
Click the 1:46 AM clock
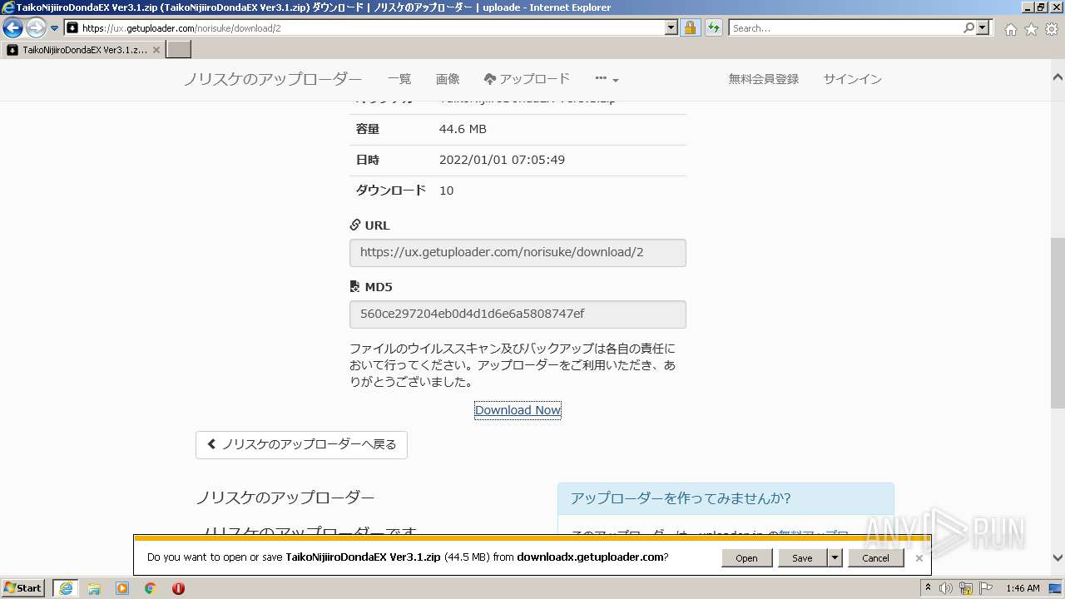[x=1023, y=588]
